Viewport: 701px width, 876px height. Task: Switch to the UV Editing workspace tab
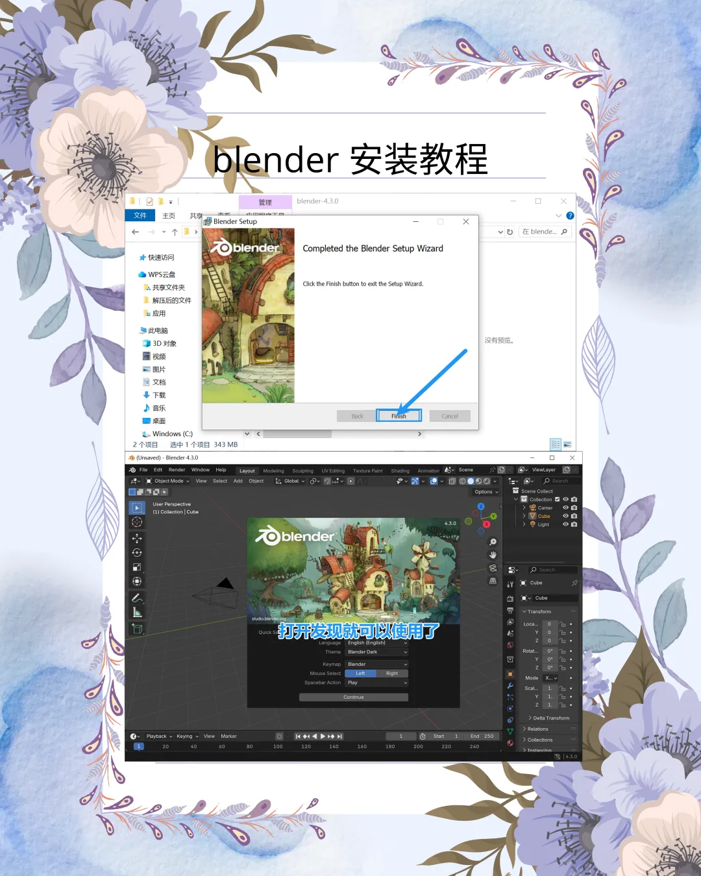pos(333,470)
